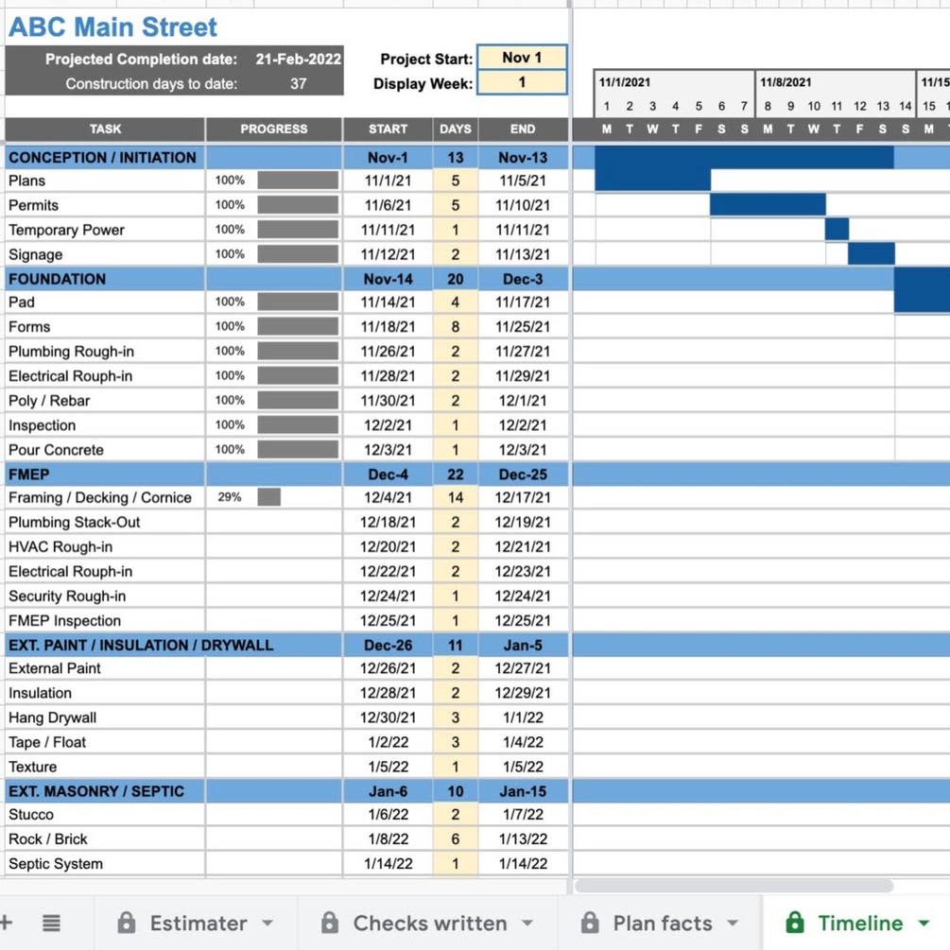The image size is (950, 950).
Task: Click the 11/1/2021 week header in Gantt
Action: tap(674, 82)
